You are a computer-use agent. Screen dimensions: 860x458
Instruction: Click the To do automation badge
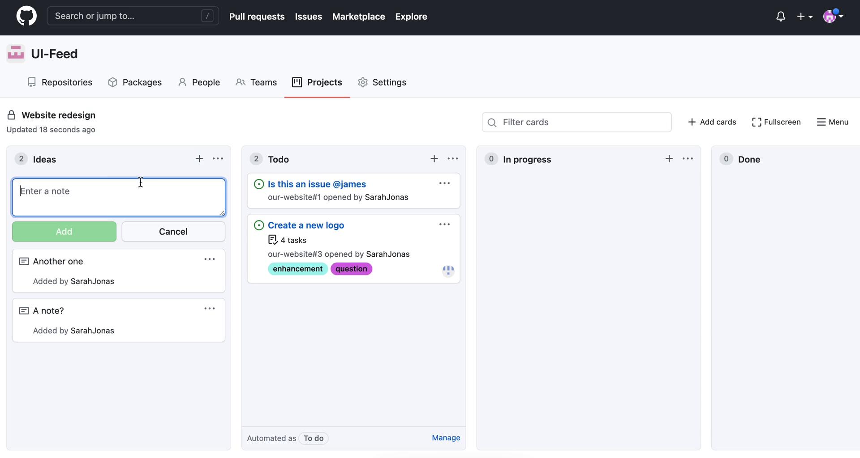(314, 438)
